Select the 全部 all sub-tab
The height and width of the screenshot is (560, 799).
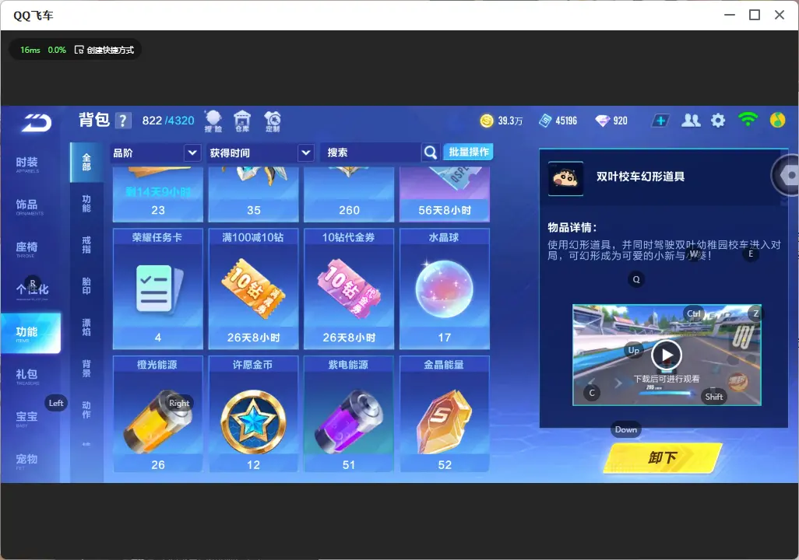pos(86,163)
